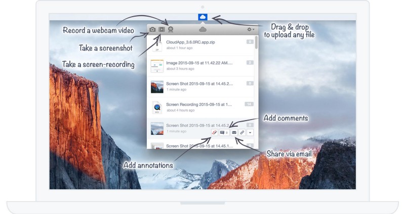Screen dimensions: 405x214
Task: Open the first Screen Shot 2015-09-15 at 14.45.2 item
Action: [x=199, y=84]
